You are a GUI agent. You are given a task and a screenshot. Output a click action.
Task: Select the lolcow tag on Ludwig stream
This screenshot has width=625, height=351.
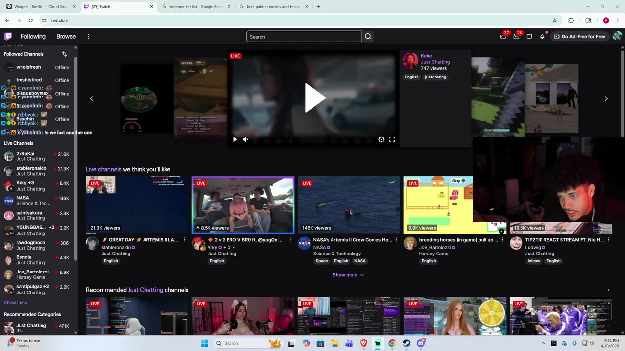pos(534,261)
